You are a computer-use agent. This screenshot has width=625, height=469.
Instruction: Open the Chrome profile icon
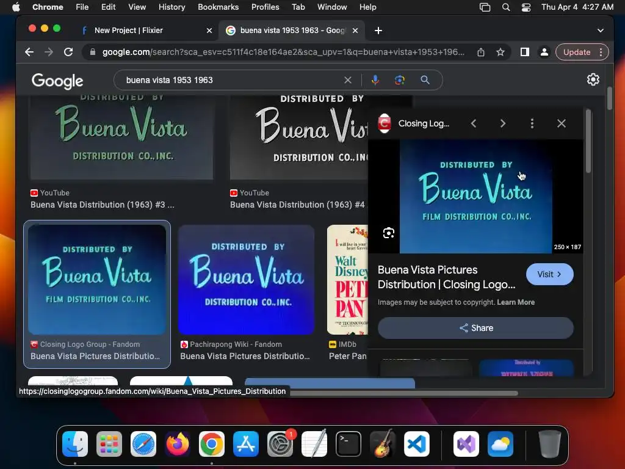pyautogui.click(x=544, y=52)
